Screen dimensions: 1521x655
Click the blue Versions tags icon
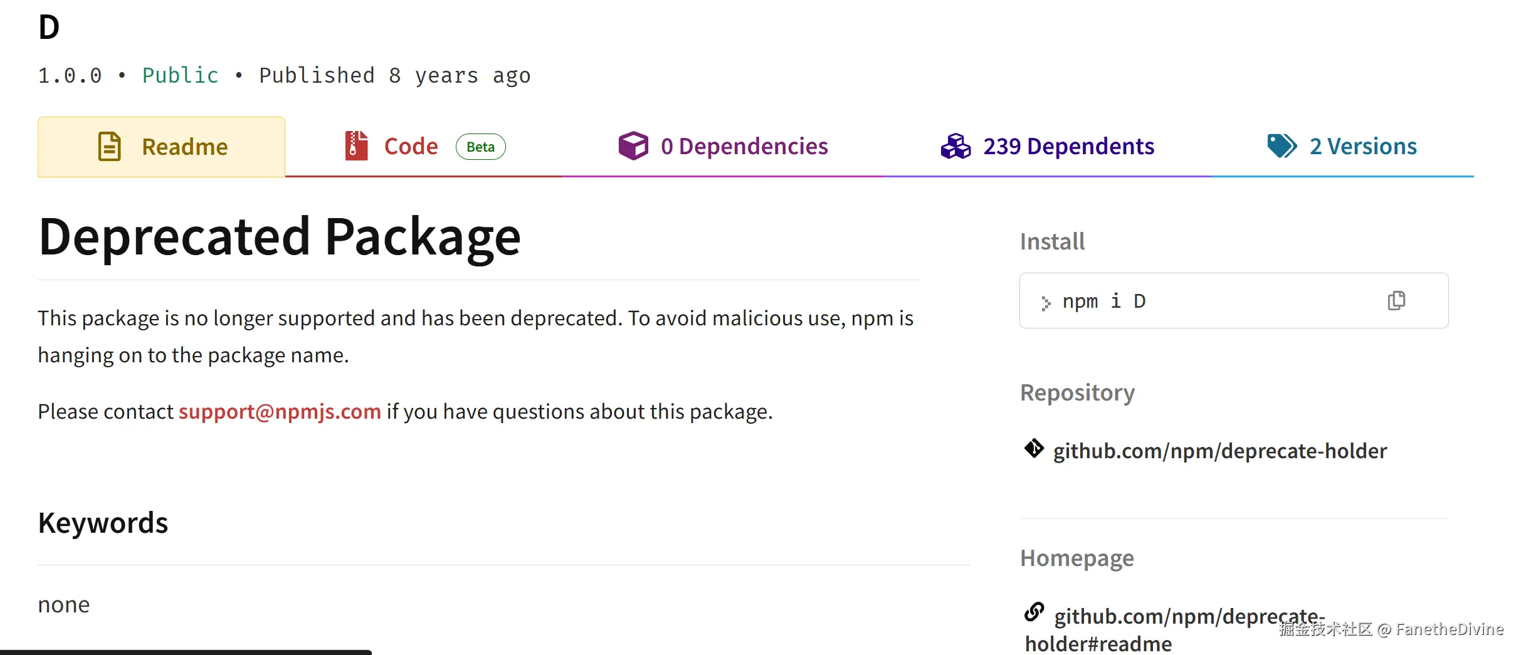click(x=1282, y=146)
